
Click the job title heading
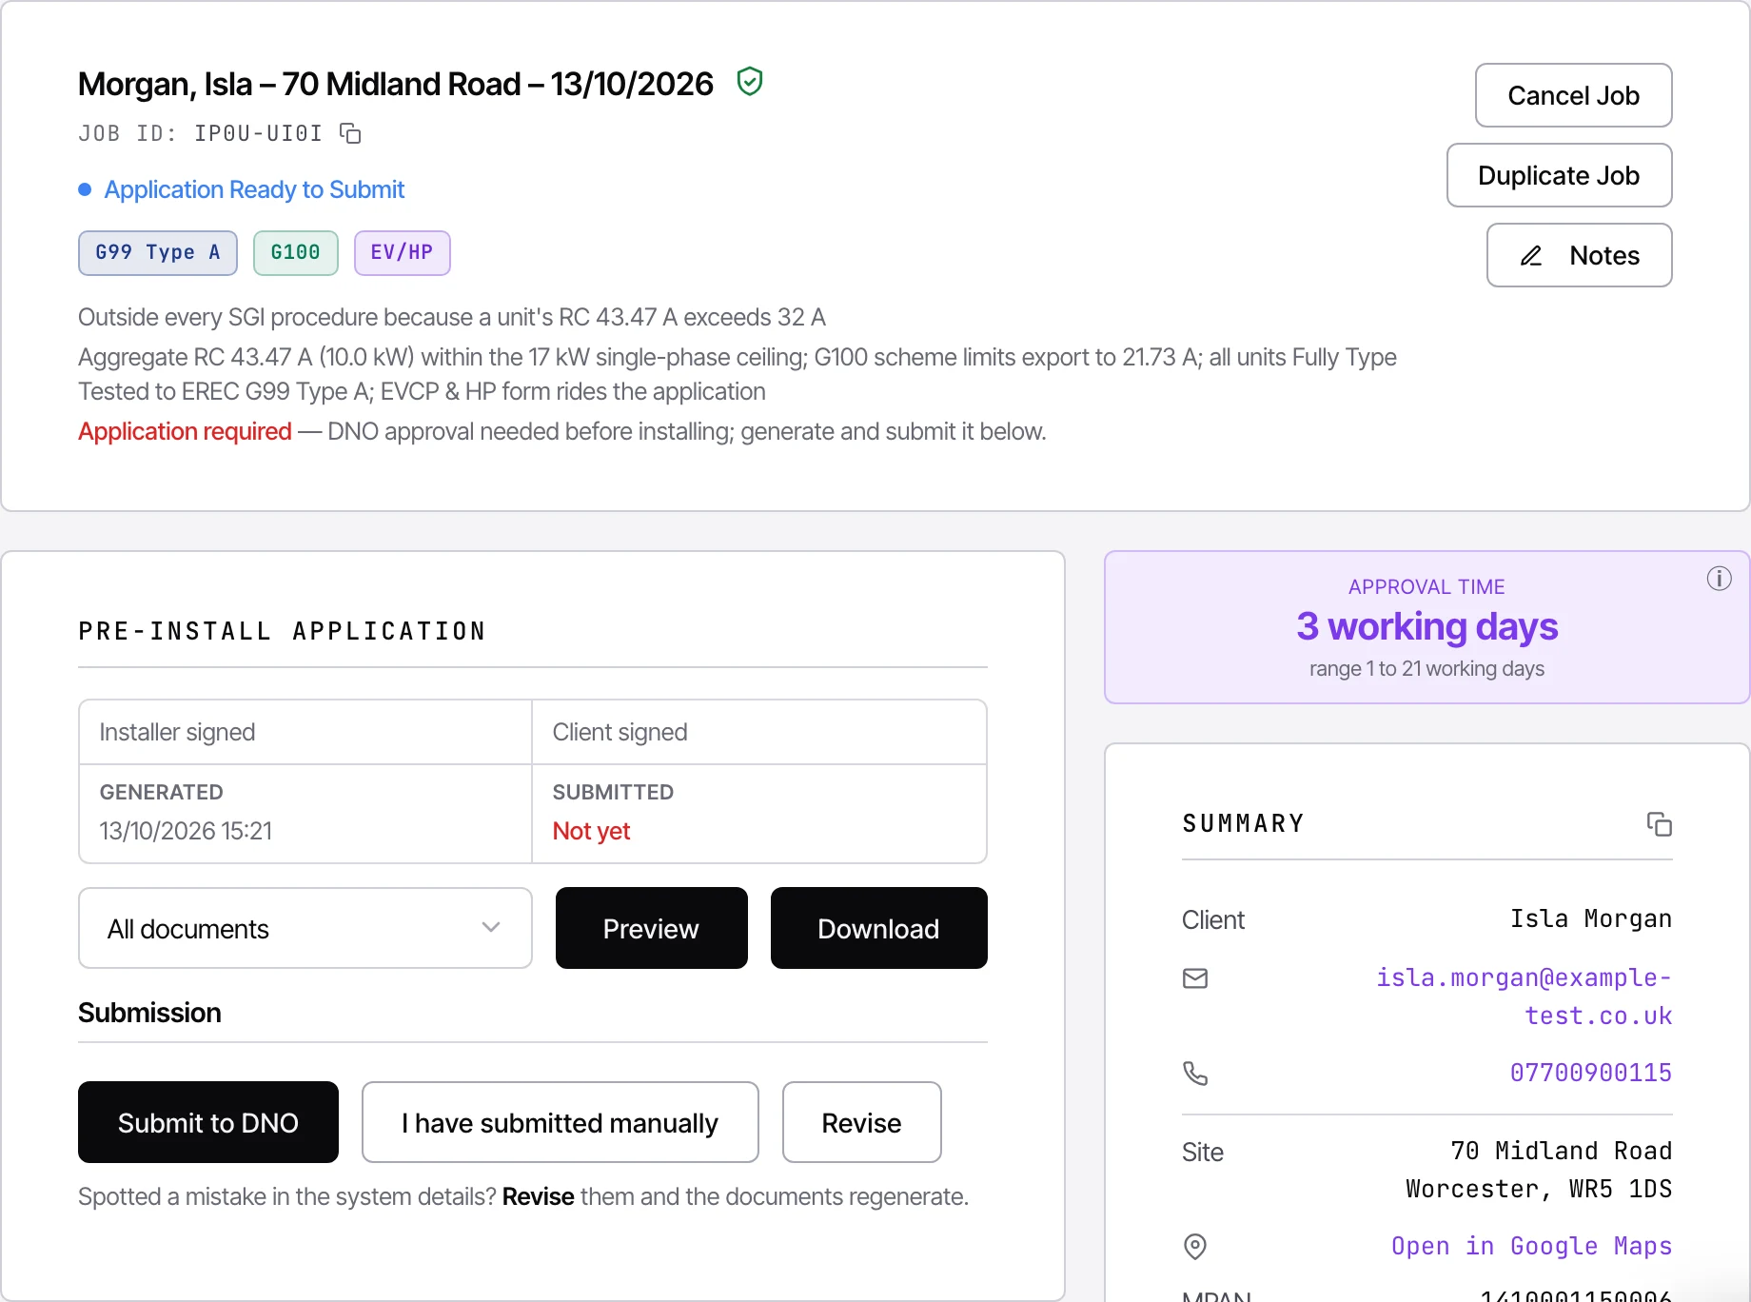396,84
